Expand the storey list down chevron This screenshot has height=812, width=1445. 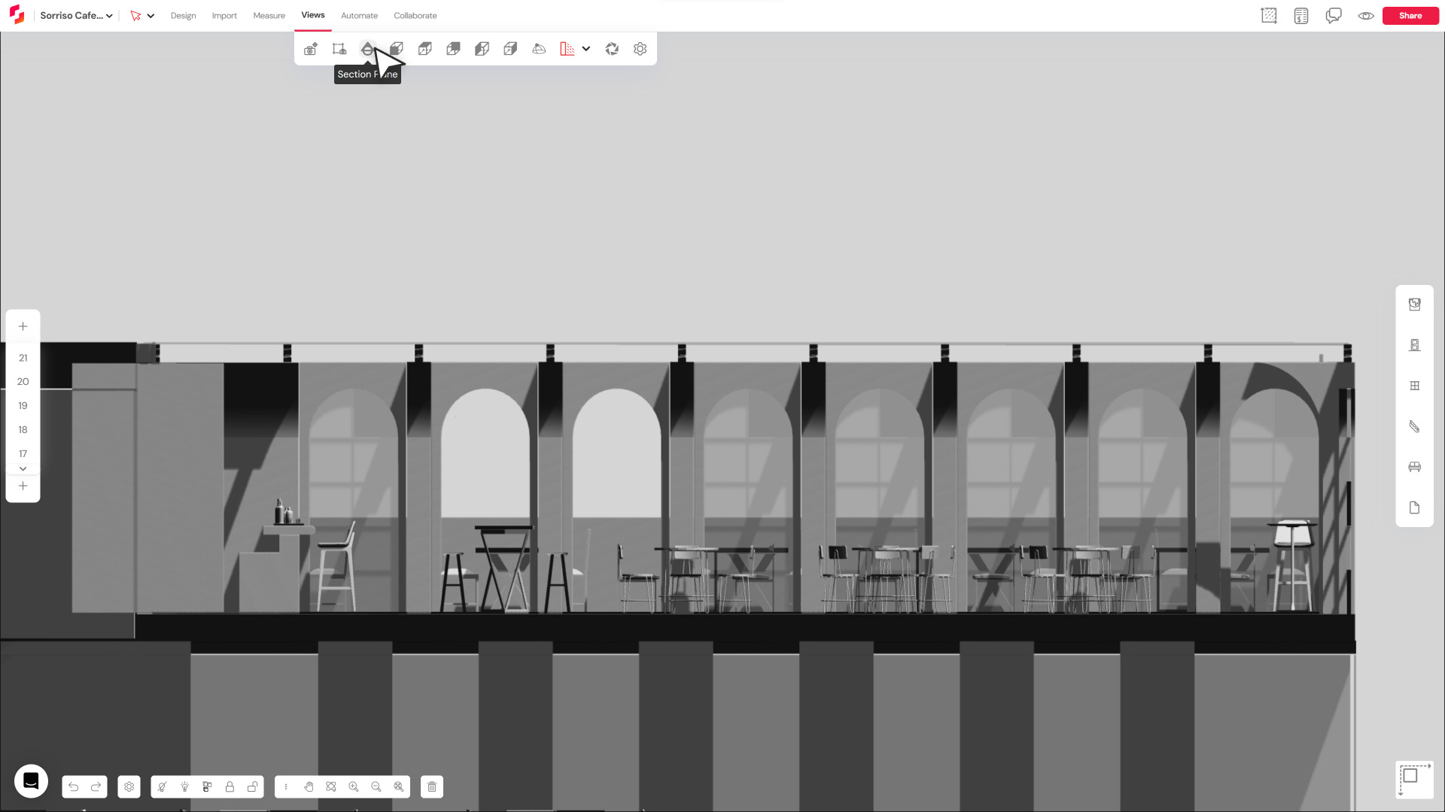(x=23, y=468)
